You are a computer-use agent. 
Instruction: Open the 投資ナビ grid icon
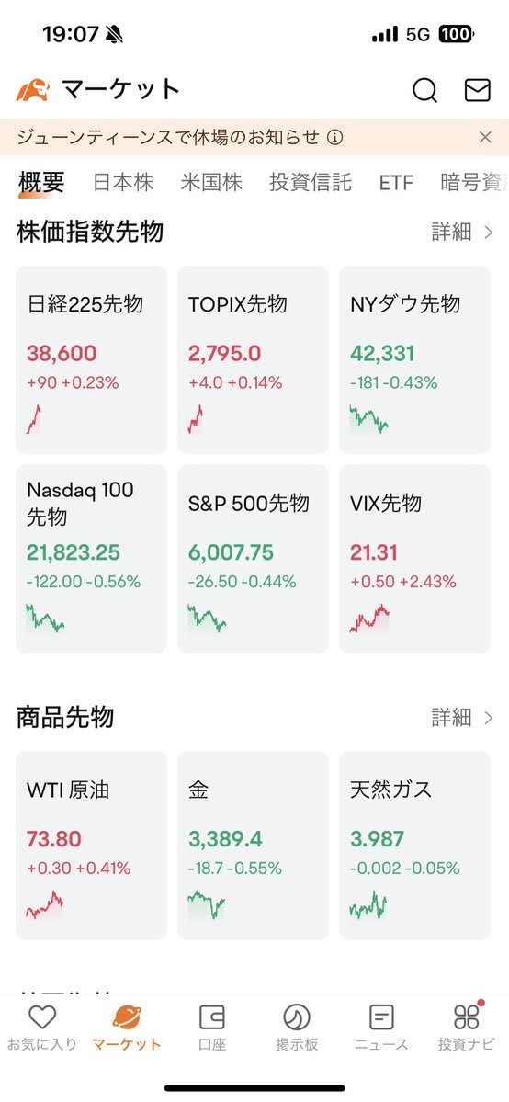click(x=466, y=1016)
